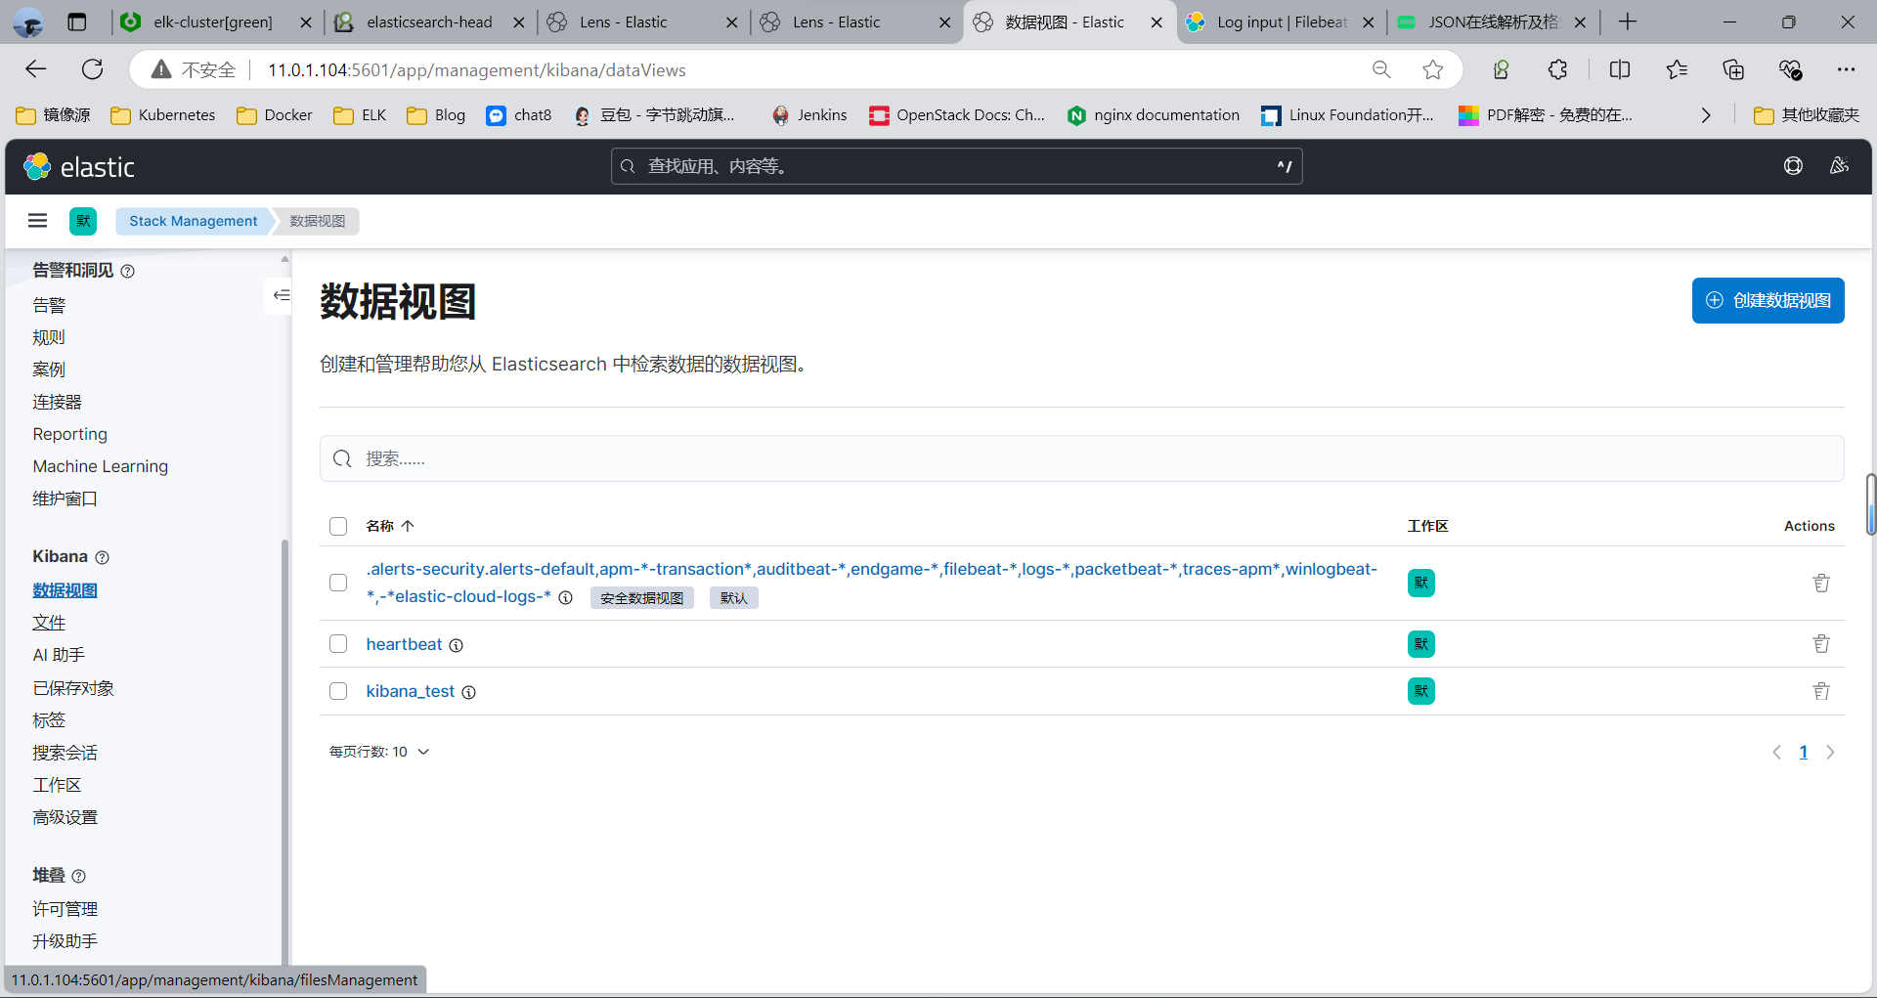
Task: Open the hamburger navigation menu
Action: click(x=38, y=221)
